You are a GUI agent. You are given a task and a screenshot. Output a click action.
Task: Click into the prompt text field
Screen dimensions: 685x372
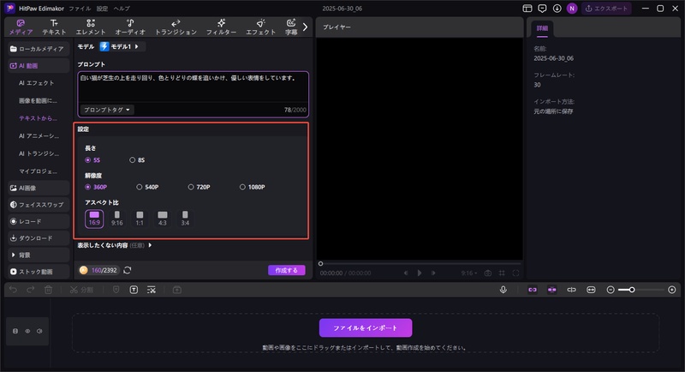tap(194, 87)
